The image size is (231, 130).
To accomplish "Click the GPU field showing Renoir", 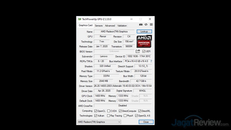I will 103,36.
